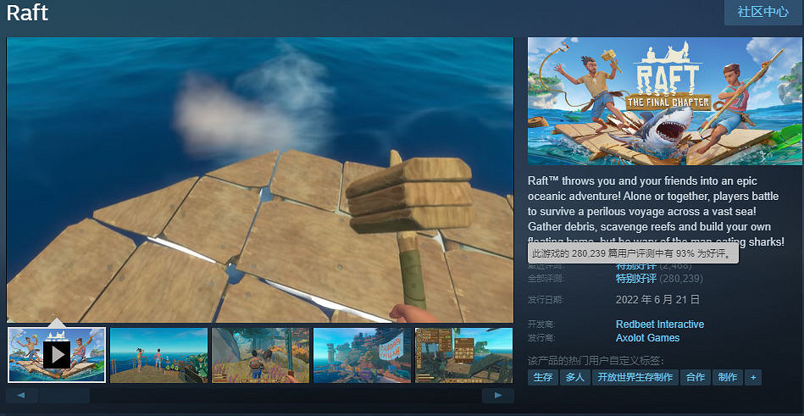
Task: Click the Raft Final Chapter header image
Action: click(664, 101)
